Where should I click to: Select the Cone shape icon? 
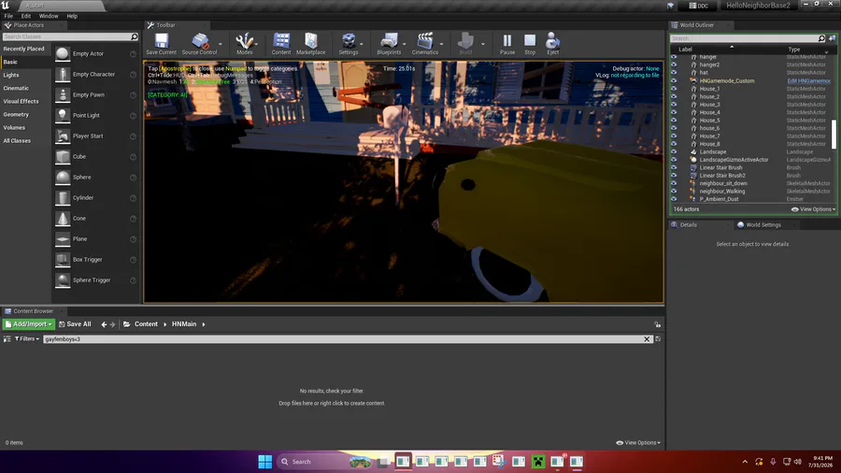(x=63, y=218)
